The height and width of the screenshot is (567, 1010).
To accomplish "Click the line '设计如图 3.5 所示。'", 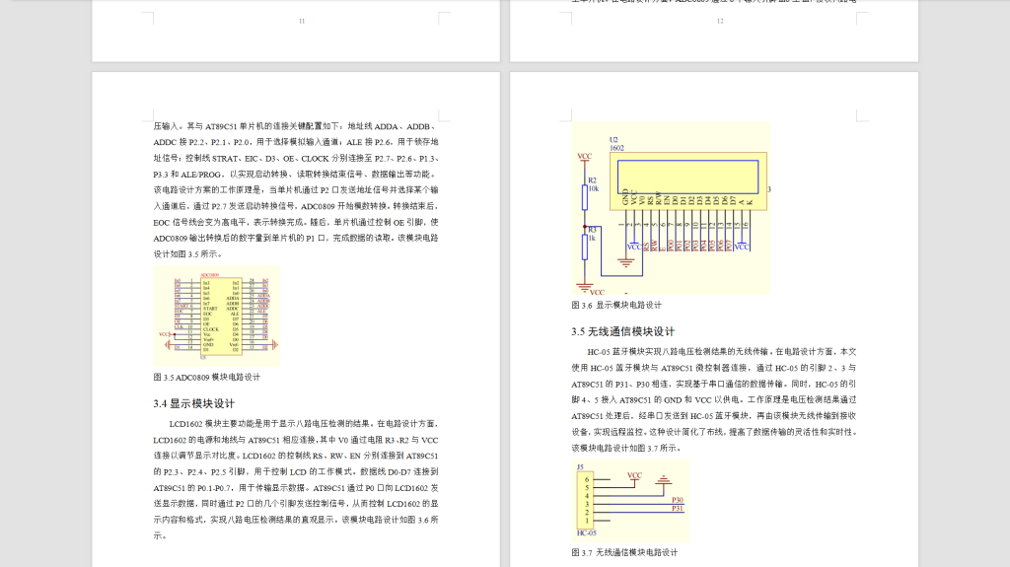I will (188, 253).
